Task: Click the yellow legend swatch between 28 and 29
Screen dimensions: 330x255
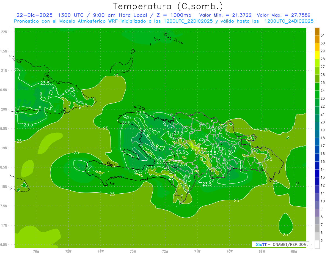Action: pos(317,55)
